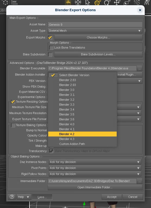151x208 pixels.
Task: Select Blender 4.3 from the list
Action: point(82,139)
